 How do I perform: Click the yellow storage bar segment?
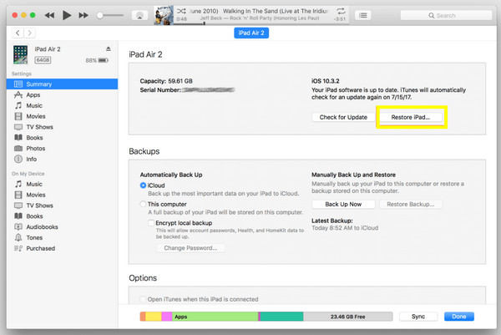coord(154,317)
